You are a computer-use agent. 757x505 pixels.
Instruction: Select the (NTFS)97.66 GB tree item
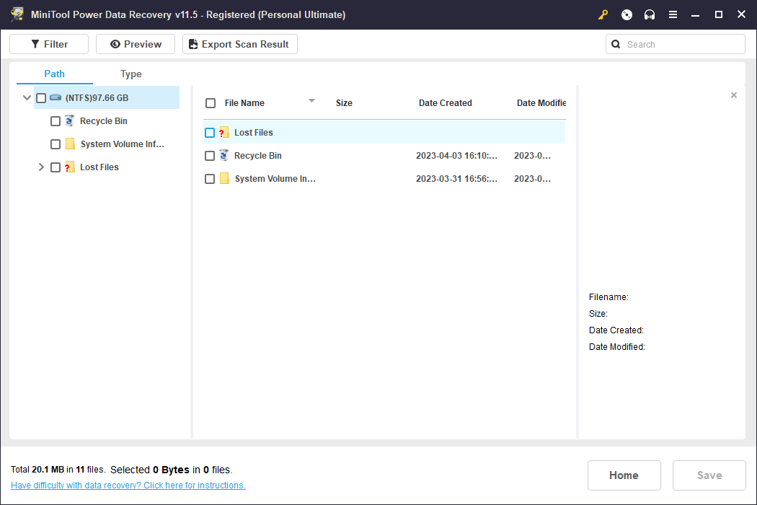point(107,97)
